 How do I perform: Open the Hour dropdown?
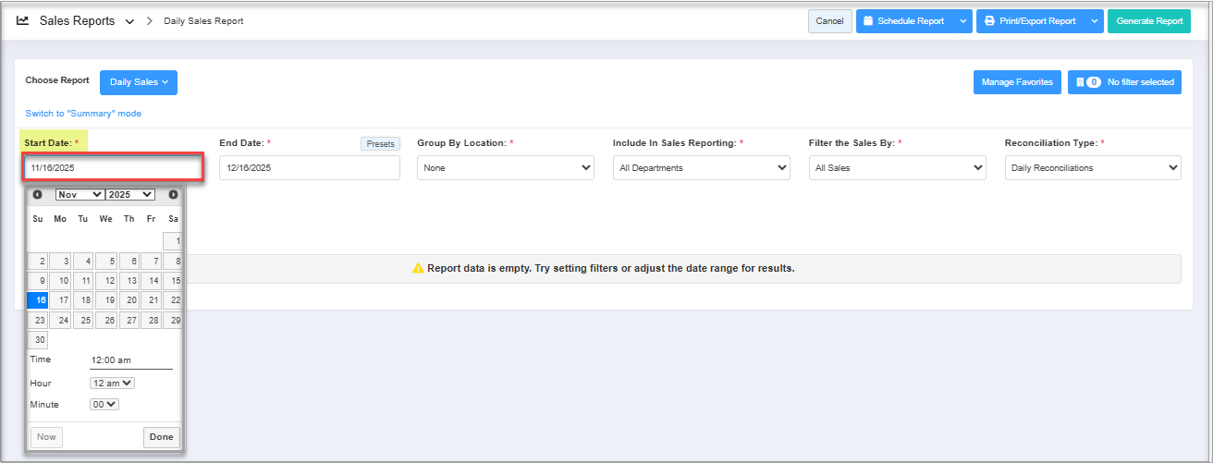(112, 383)
